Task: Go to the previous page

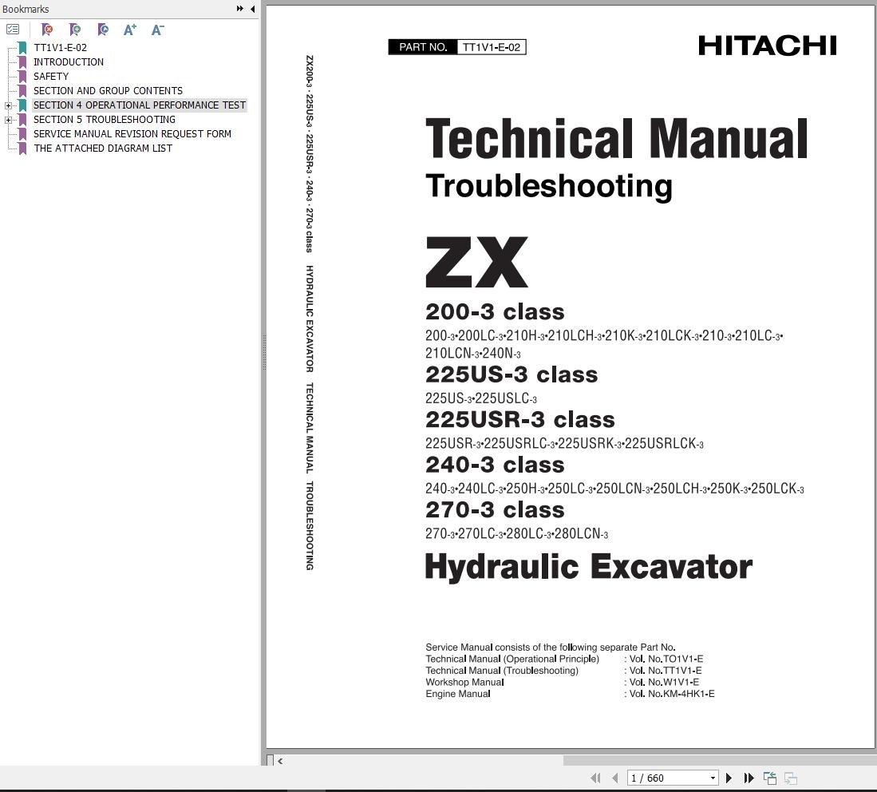Action: [615, 778]
